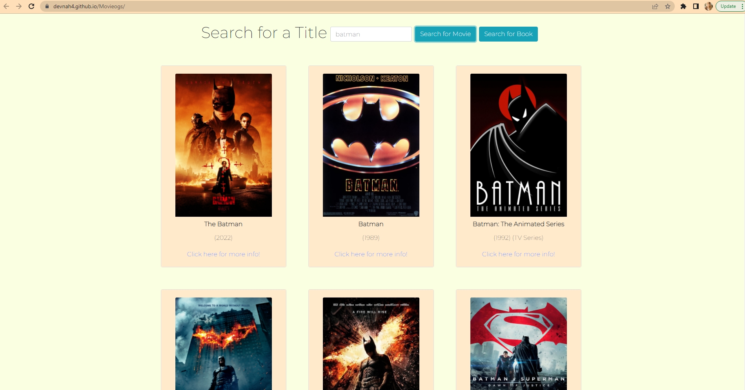Open the Chrome profile avatar
This screenshot has height=390, width=745.
point(709,6)
